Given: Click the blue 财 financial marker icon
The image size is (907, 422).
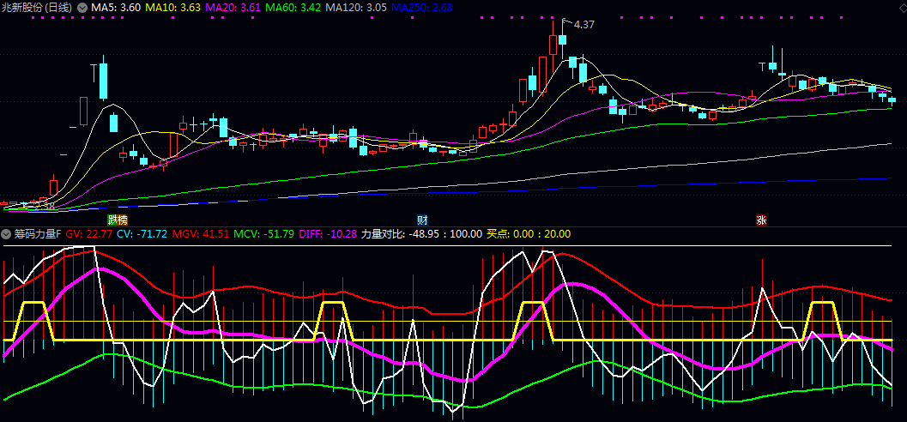Looking at the screenshot, I should click(422, 220).
